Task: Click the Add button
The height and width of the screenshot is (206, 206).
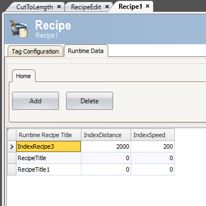Action: coord(36,101)
